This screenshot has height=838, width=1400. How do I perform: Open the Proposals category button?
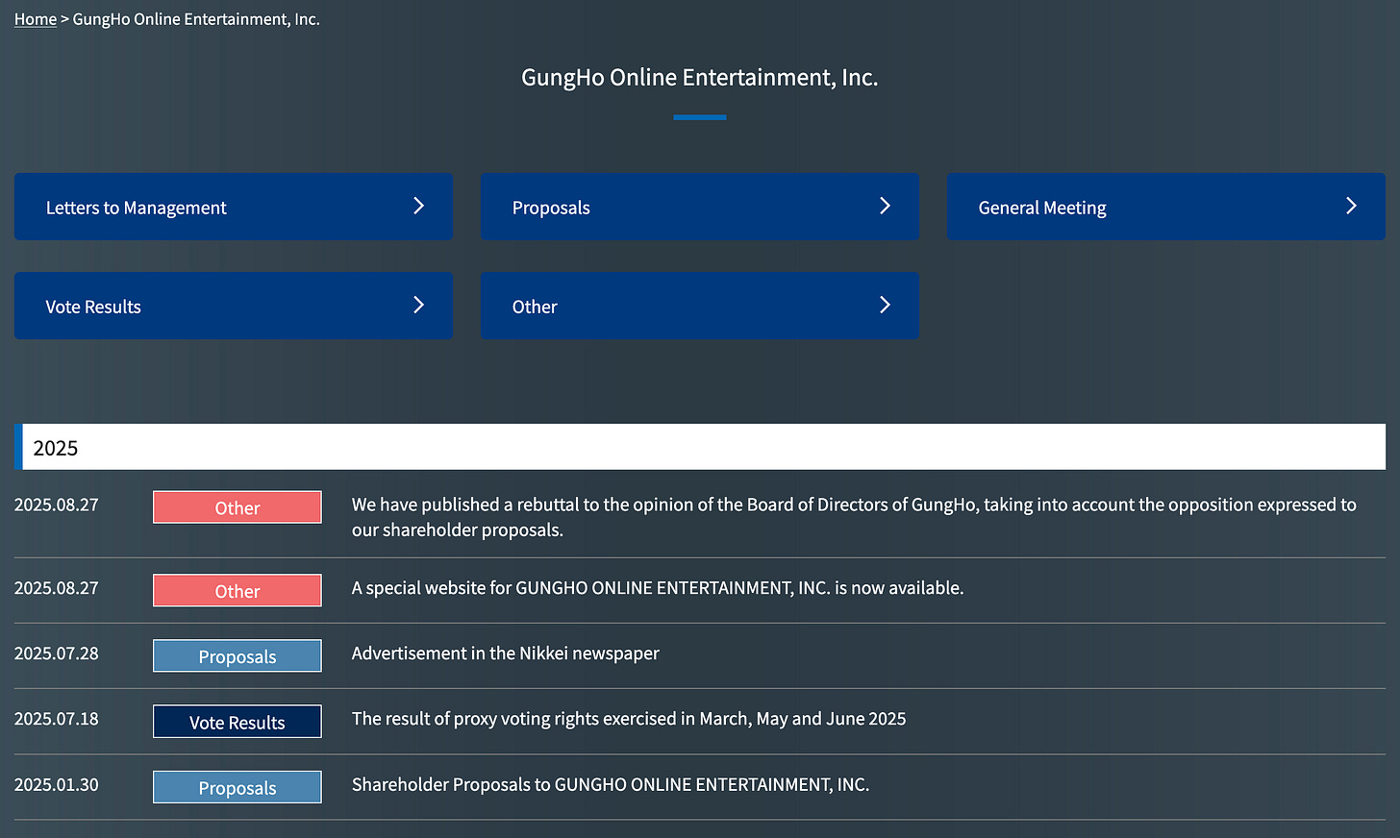click(700, 207)
